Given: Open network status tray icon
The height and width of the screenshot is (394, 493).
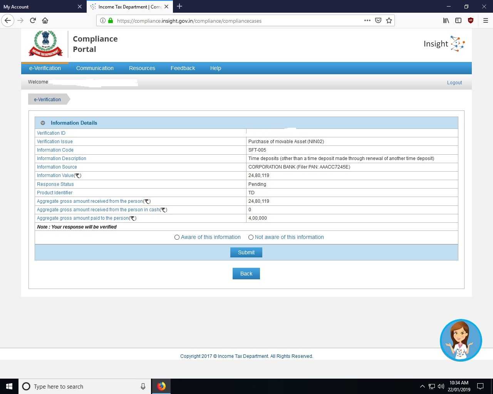Looking at the screenshot, I should (432, 386).
